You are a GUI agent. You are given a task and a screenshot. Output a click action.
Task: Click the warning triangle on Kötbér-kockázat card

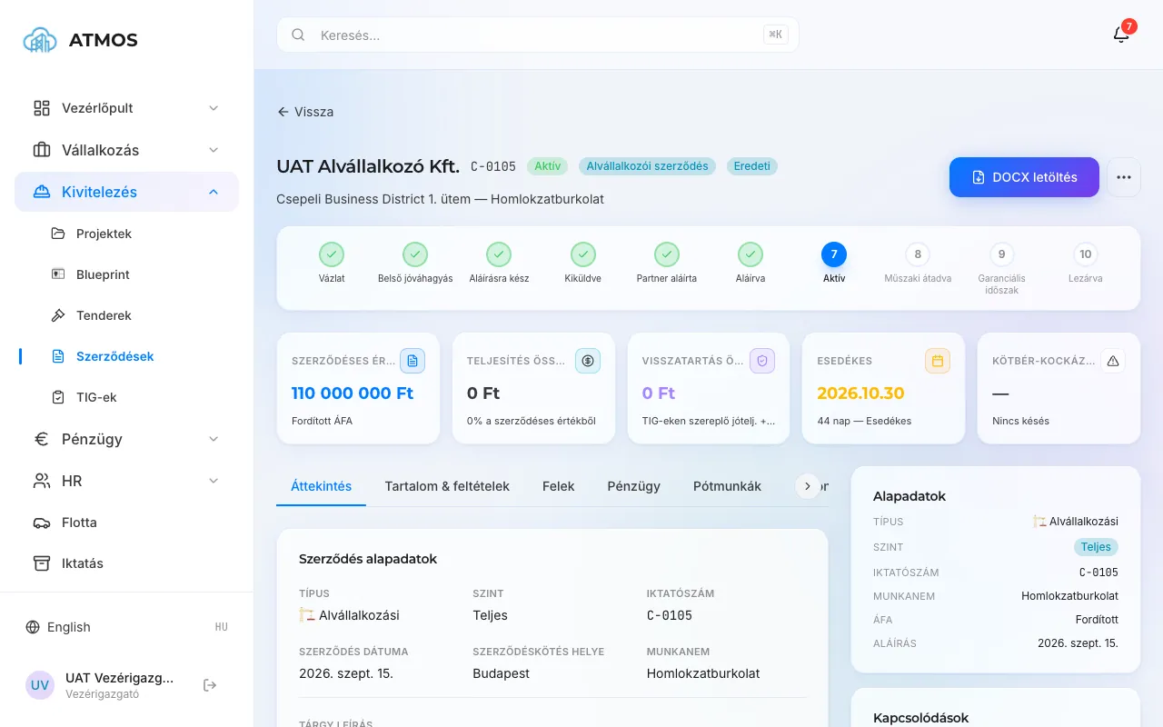[1113, 361]
